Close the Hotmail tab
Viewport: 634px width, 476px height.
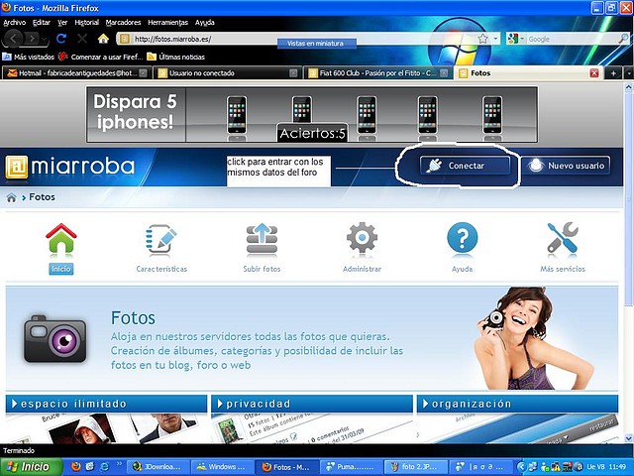coord(143,73)
